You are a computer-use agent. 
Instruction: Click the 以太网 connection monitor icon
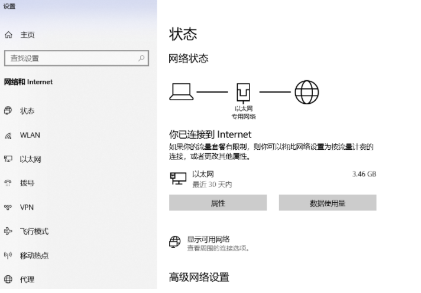pyautogui.click(x=179, y=178)
